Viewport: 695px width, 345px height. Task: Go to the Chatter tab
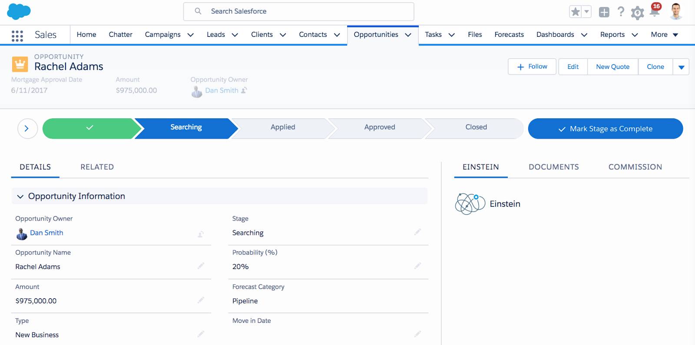tap(120, 35)
